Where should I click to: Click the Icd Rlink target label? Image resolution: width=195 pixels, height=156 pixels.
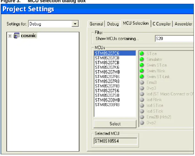154,100
